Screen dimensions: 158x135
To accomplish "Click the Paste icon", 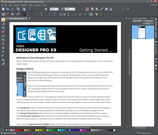I will click(24, 9).
